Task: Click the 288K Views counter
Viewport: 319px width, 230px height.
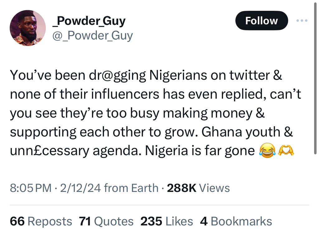Action: [198, 188]
